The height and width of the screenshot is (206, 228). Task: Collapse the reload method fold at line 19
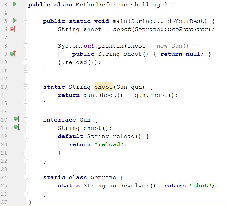pyautogui.click(x=26, y=136)
